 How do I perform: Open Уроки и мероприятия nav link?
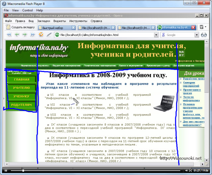(x=131, y=66)
